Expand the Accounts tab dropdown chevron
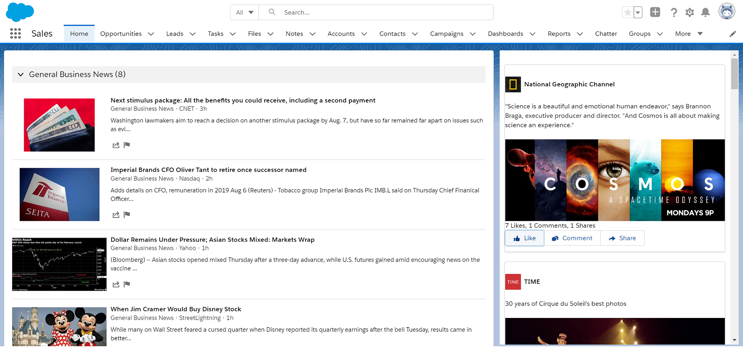The height and width of the screenshot is (347, 743). 364,34
